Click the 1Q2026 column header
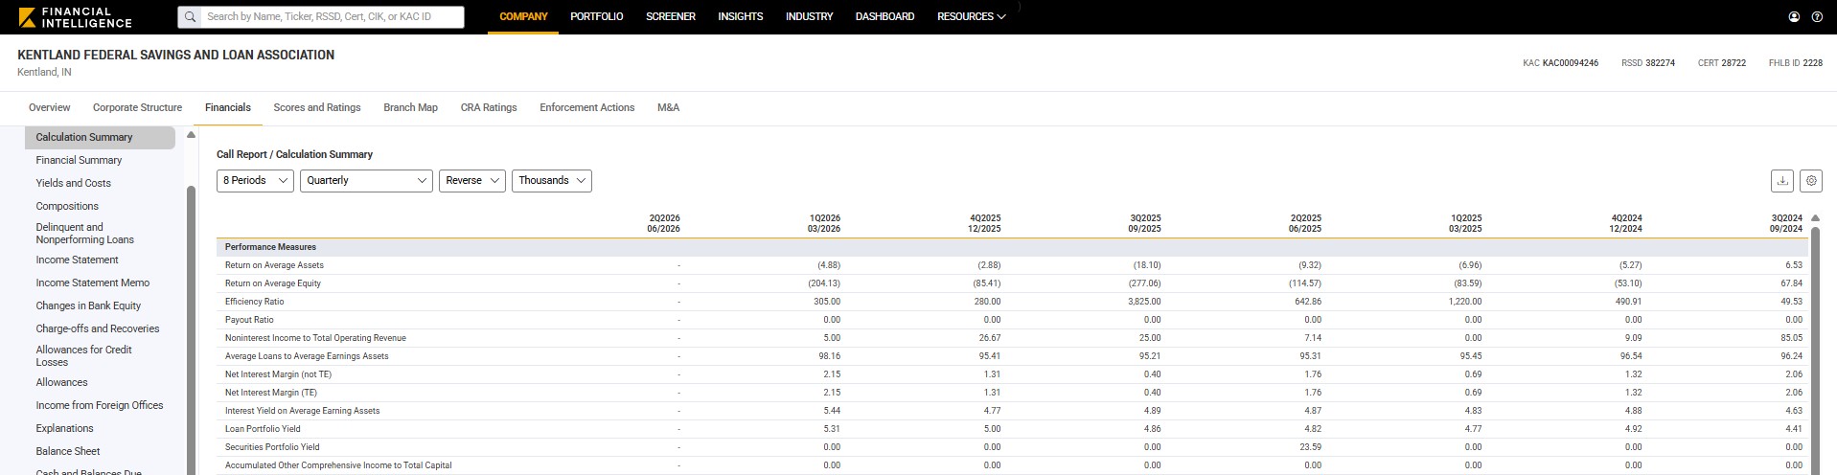Image resolution: width=1837 pixels, height=475 pixels. pyautogui.click(x=824, y=223)
